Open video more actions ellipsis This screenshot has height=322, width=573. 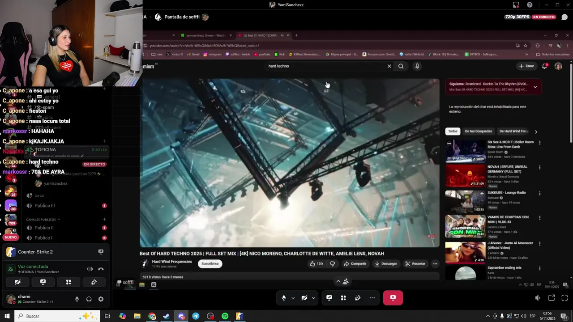pyautogui.click(x=435, y=264)
